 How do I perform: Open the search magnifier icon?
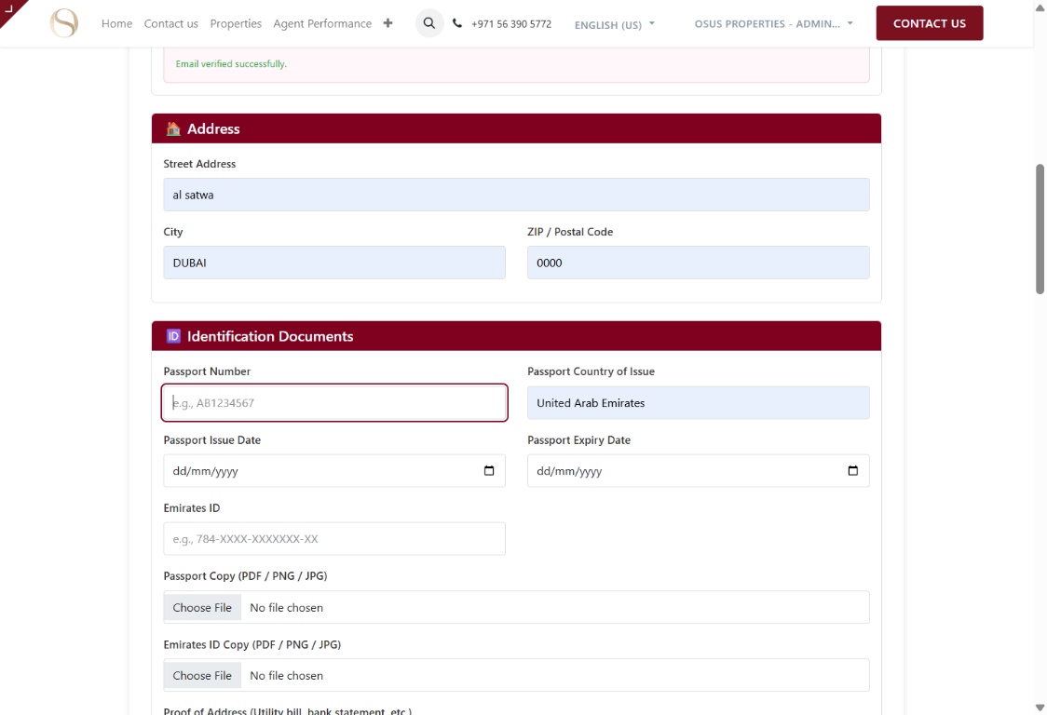(429, 23)
